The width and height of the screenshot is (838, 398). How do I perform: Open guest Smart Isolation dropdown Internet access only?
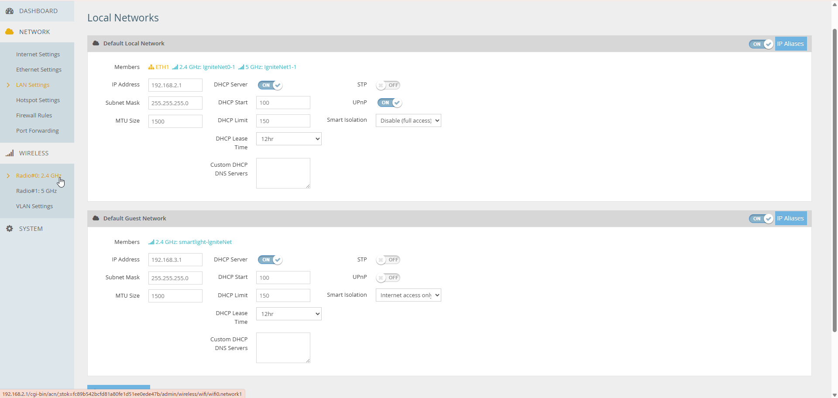(x=408, y=295)
